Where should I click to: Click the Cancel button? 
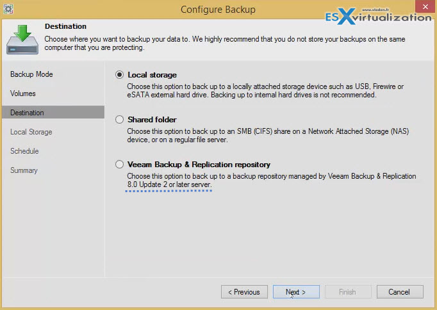(x=400, y=292)
